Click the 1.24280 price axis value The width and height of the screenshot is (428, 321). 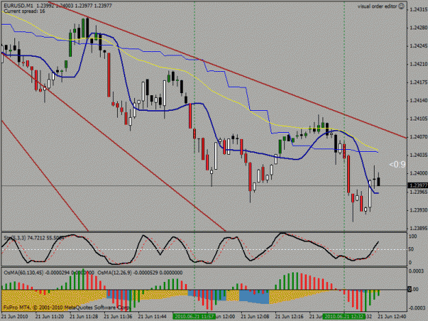point(418,28)
